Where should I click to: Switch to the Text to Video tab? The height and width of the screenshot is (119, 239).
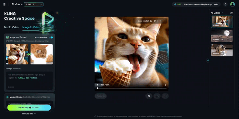[x=11, y=27]
